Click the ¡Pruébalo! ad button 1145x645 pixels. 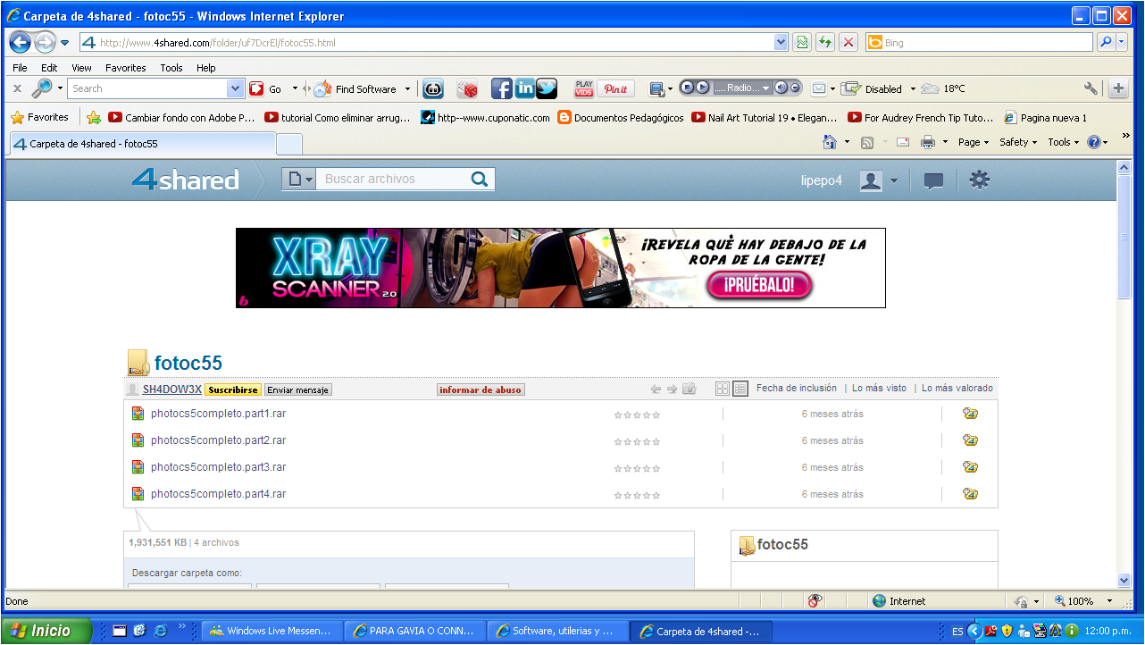760,286
